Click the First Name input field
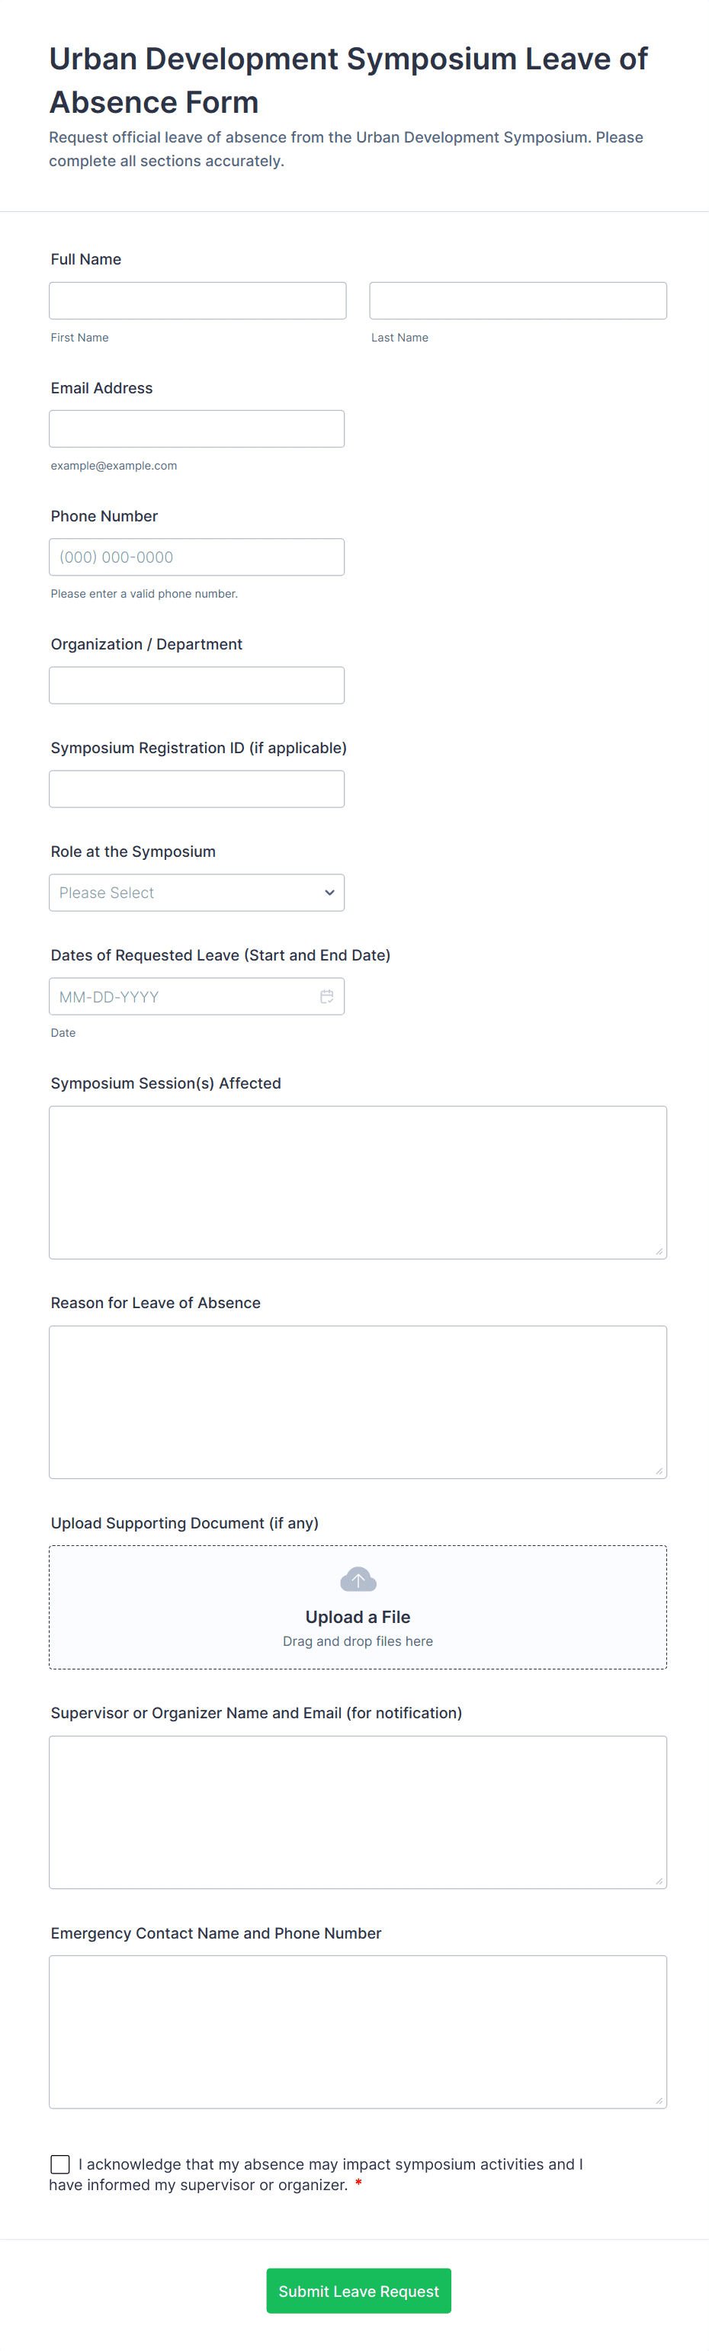Viewport: 709px width, 2351px height. click(197, 301)
